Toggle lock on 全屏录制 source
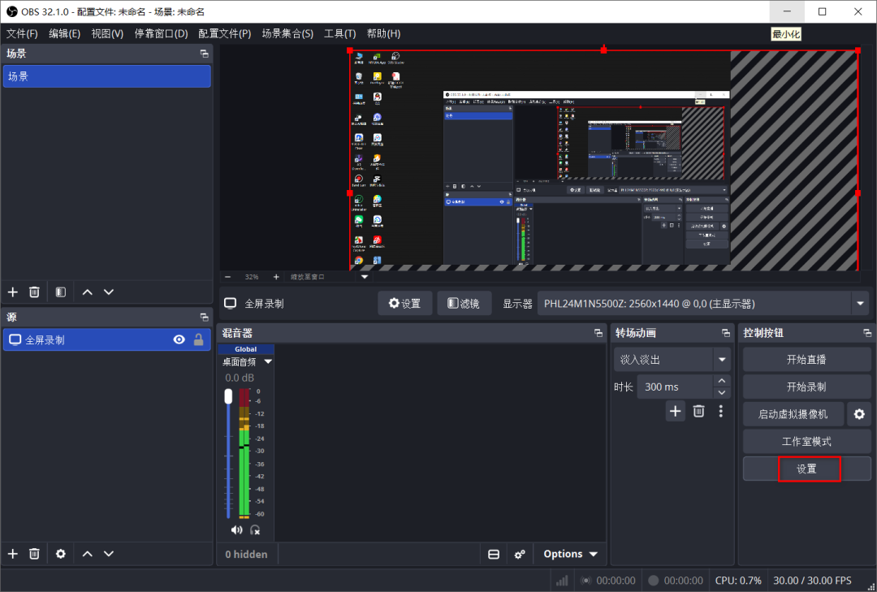 coord(198,339)
